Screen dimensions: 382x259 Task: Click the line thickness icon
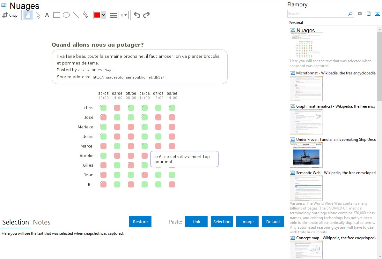[x=114, y=15]
